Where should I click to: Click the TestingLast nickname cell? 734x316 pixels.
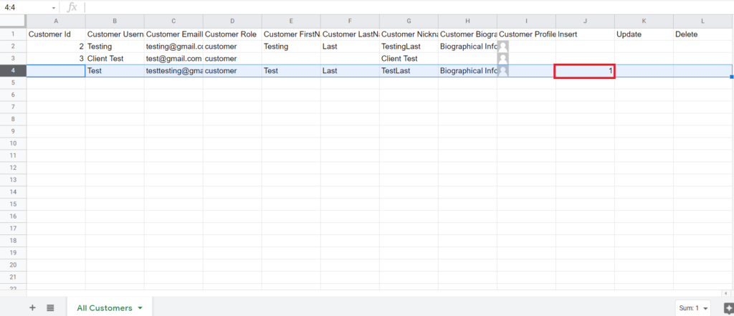tap(409, 47)
